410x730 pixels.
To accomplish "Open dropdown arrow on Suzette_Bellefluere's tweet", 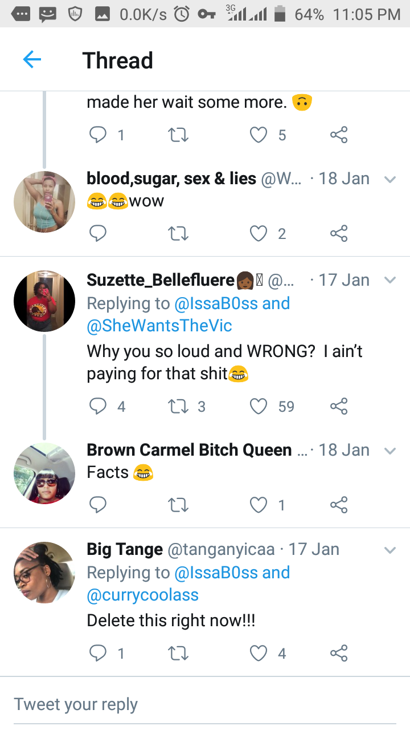I will (x=390, y=280).
